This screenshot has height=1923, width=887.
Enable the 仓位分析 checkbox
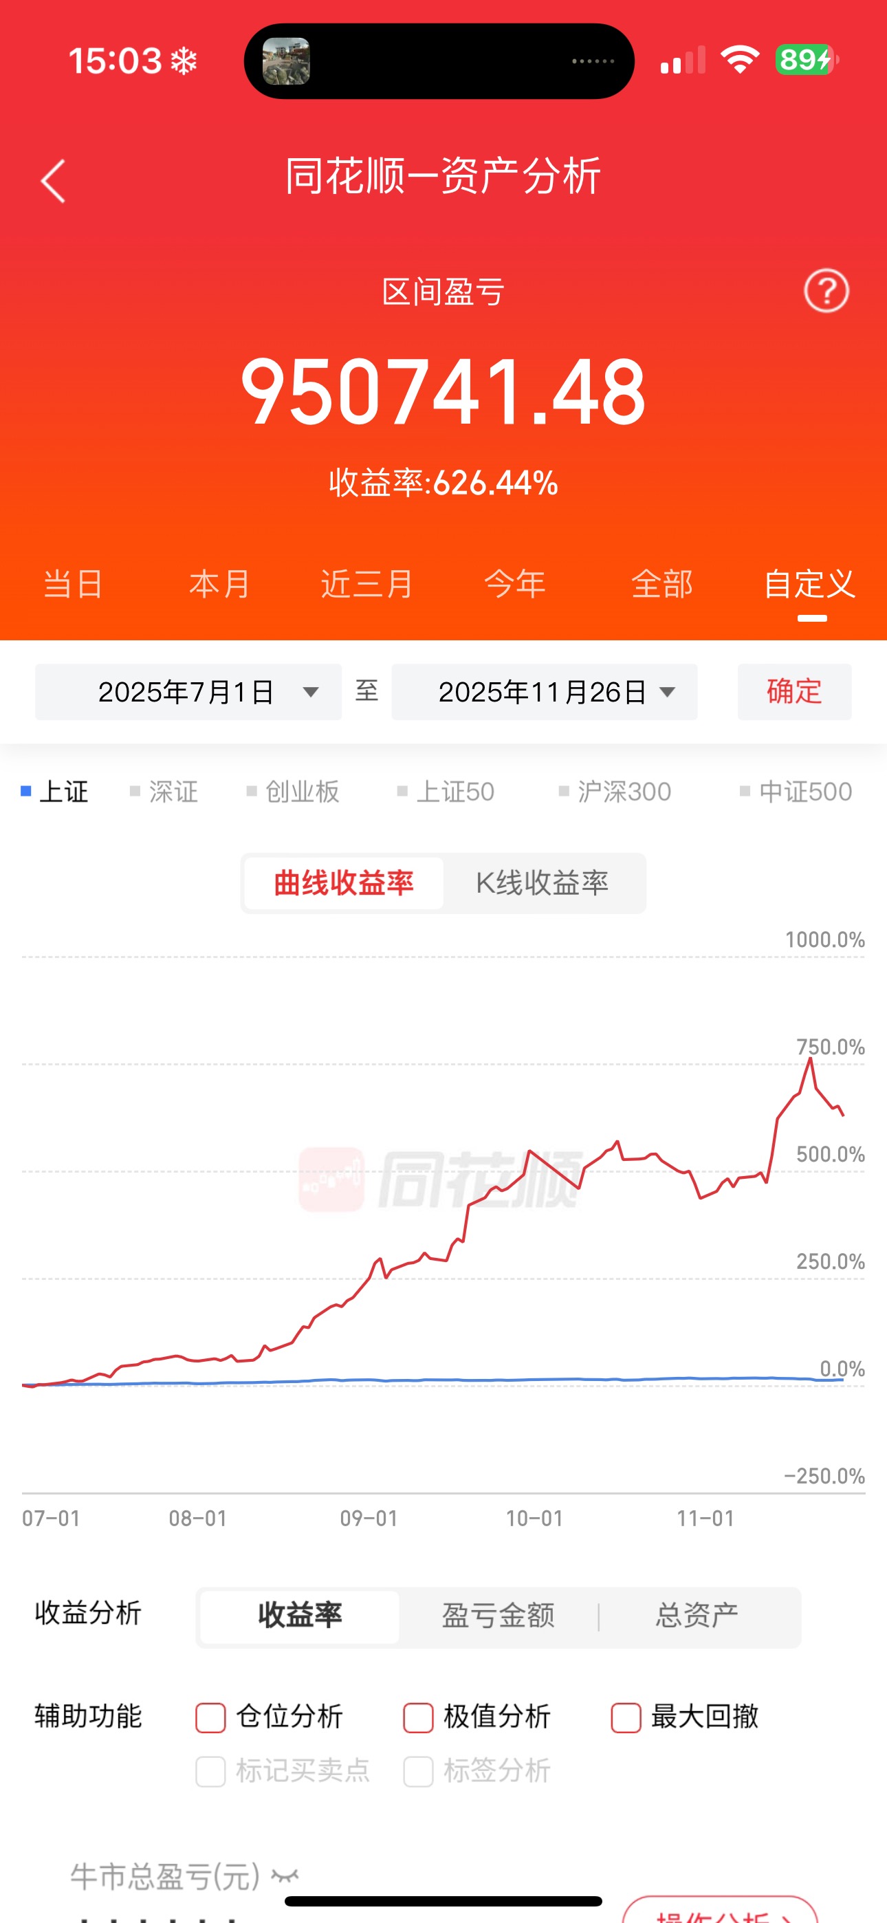(210, 1718)
